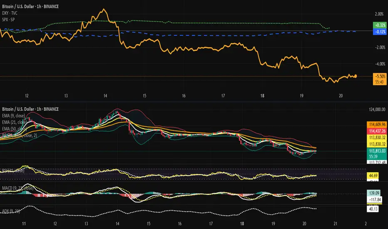This screenshot has width=388, height=229.
Task: Select the SPX · SP comparison symbol label
Action: 8,19
